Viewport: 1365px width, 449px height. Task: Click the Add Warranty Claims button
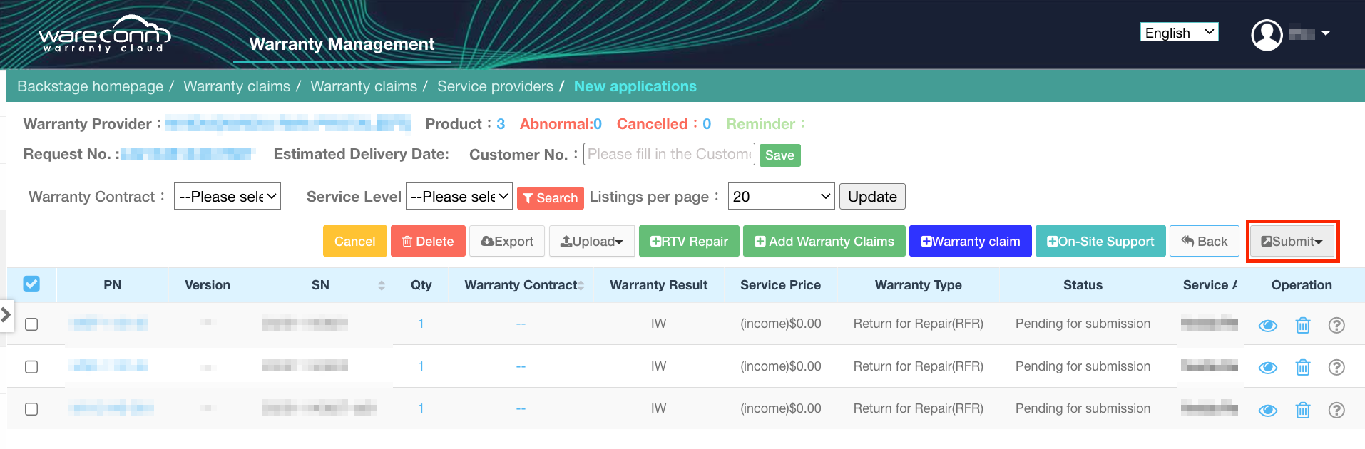pos(824,242)
